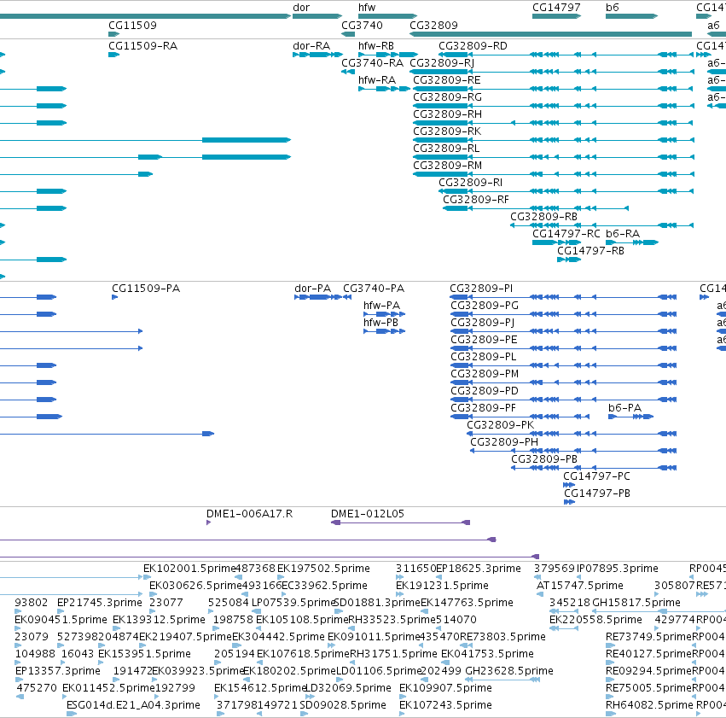726x718 pixels.
Task: Click transcript CG32809-RG label
Action: click(448, 97)
